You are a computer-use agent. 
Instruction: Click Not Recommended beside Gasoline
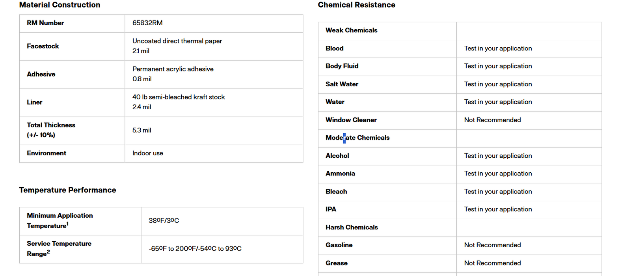tap(492, 245)
